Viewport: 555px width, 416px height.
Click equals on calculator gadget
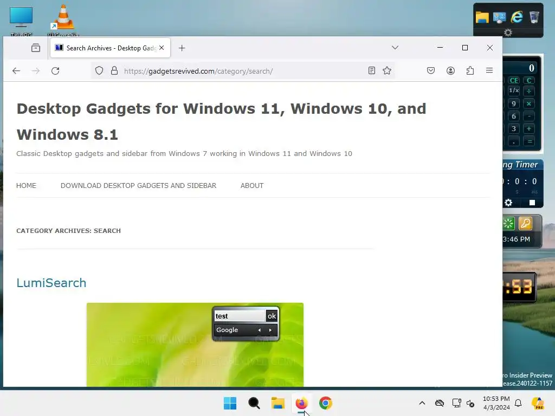529,141
